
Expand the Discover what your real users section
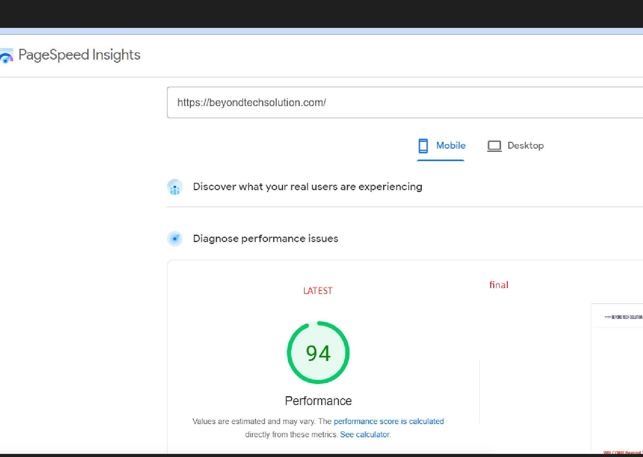click(307, 187)
